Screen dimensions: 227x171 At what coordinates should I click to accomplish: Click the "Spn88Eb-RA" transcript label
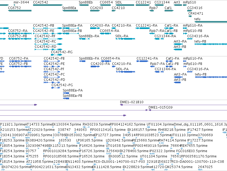(x=89, y=36)
